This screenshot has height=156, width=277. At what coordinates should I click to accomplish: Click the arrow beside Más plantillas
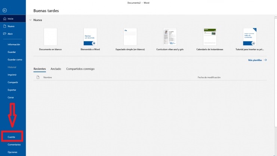[x=265, y=60]
